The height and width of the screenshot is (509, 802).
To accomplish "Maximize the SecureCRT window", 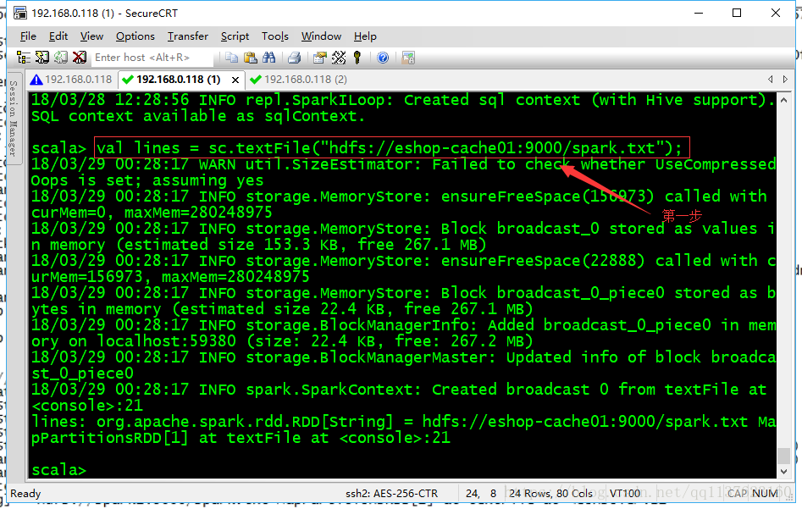I will click(x=737, y=13).
